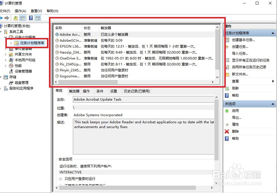Image resolution: width=277 pixels, height=193 pixels.
Task: Click the red X 删除 icon
Action: click(227, 132)
